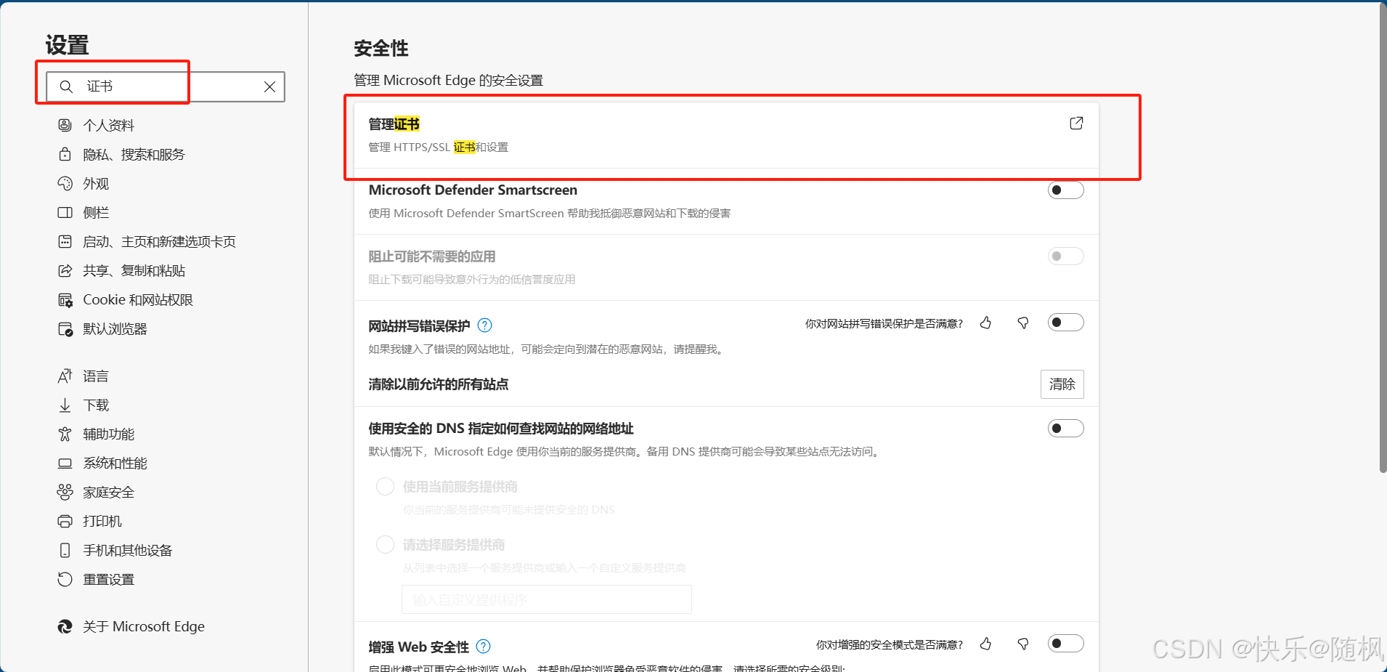
Task: Open 辅助功能 settings
Action: click(x=108, y=434)
